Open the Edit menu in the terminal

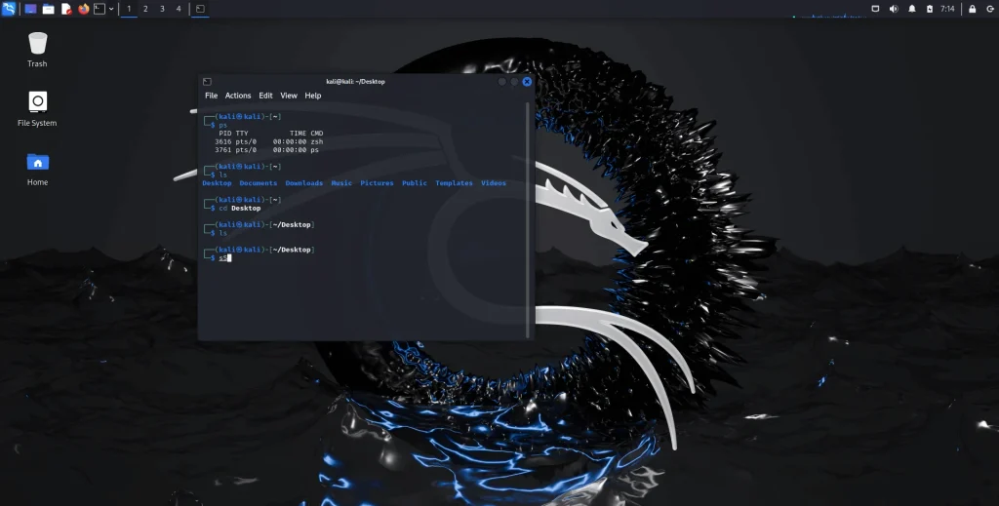point(265,96)
